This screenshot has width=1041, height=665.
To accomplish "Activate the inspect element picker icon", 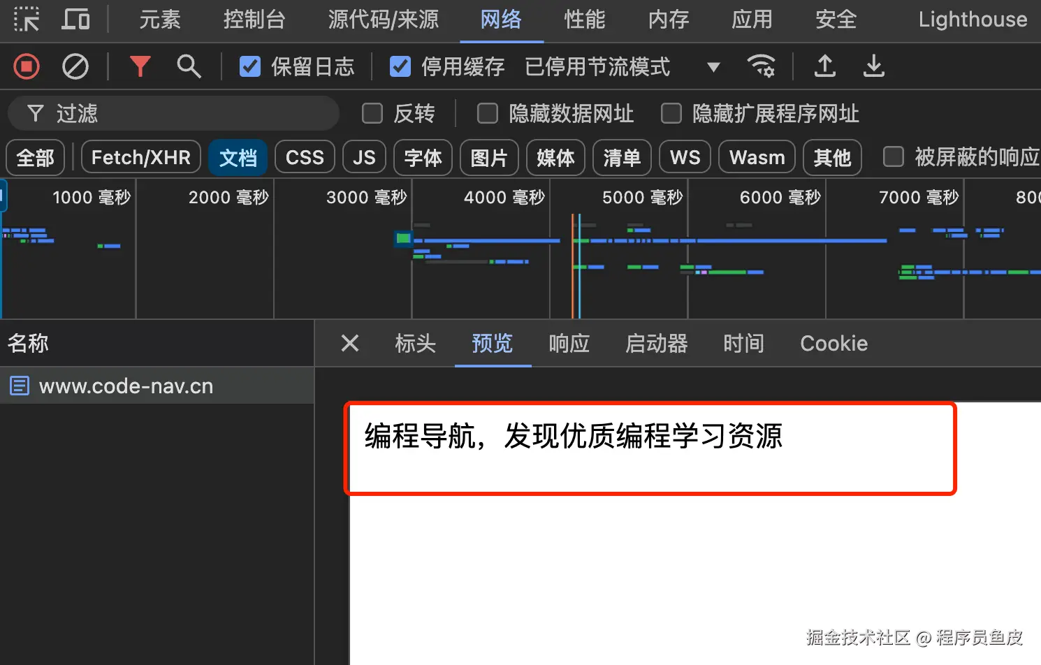I will [27, 19].
